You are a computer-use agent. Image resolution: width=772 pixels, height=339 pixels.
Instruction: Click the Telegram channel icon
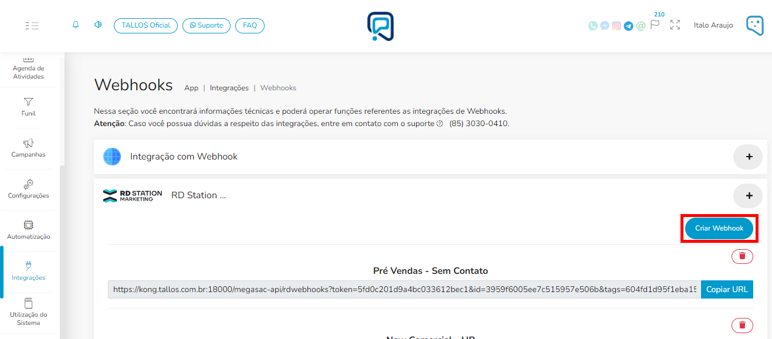click(628, 26)
